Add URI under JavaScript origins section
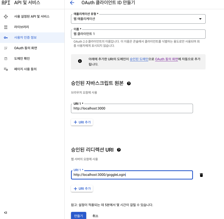224x219 pixels. click(82, 122)
